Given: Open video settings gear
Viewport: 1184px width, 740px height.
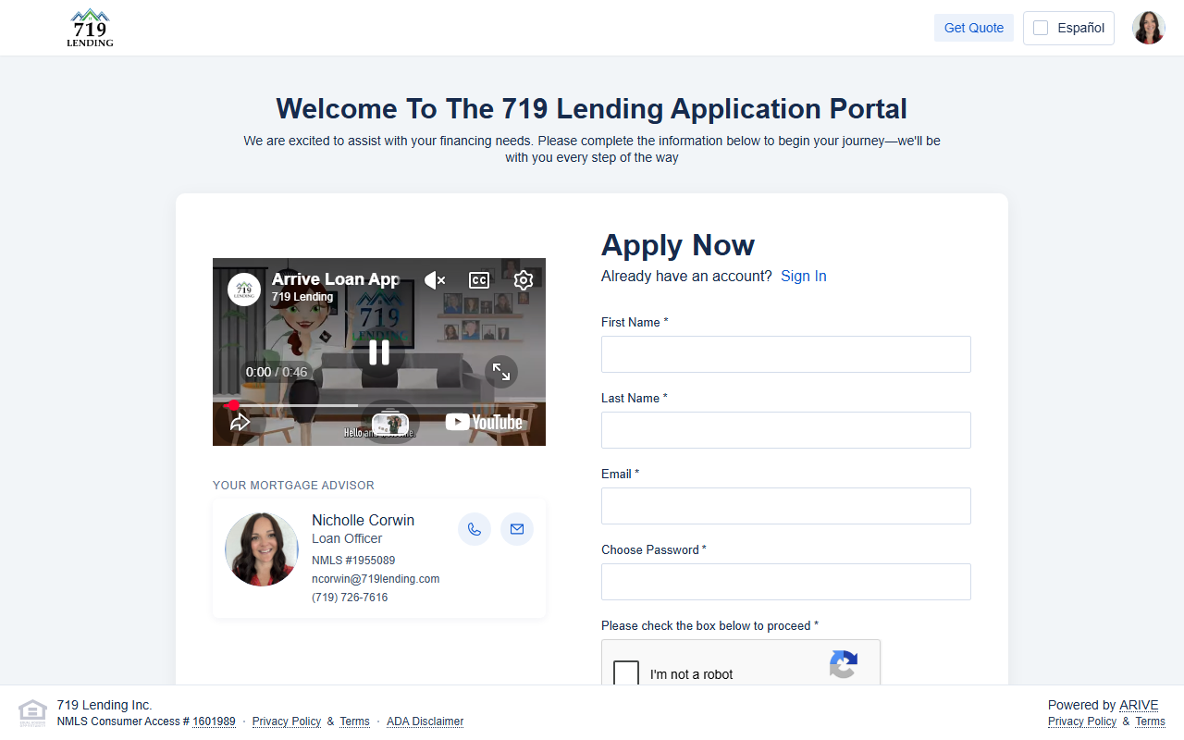Looking at the screenshot, I should point(524,280).
